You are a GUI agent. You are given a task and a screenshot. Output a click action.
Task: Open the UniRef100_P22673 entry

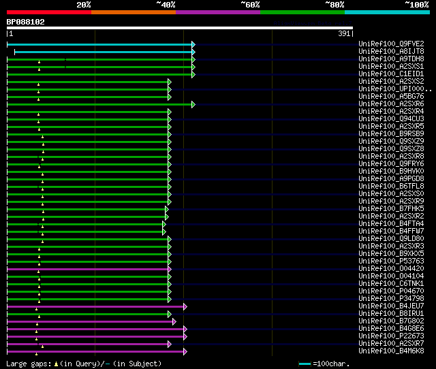[x=391, y=336]
